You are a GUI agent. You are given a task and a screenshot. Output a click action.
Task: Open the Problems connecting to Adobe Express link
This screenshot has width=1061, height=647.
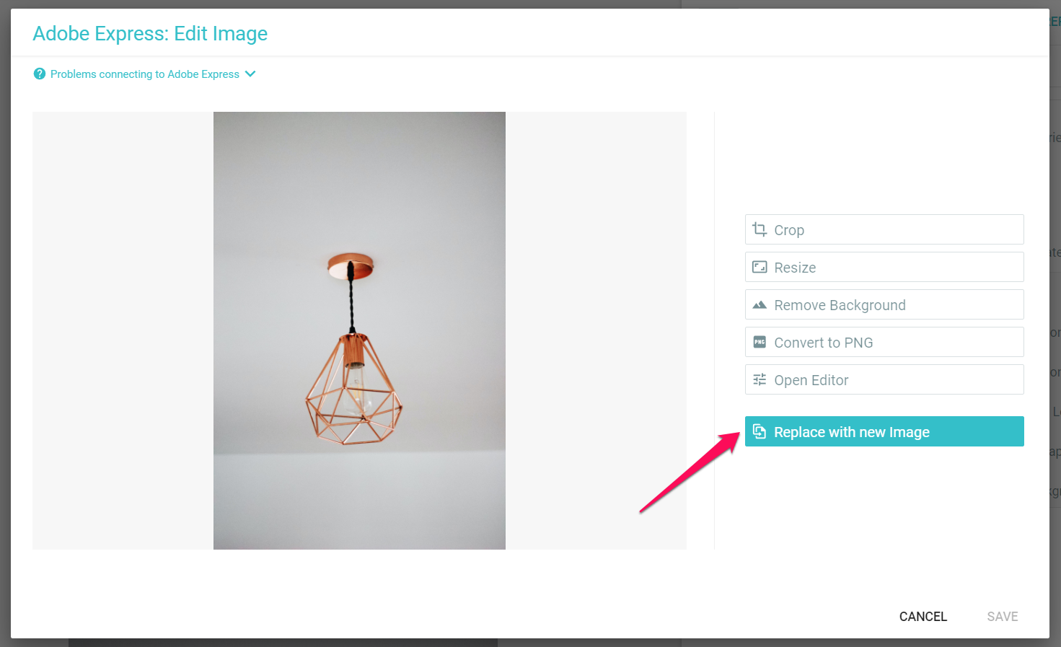(144, 74)
